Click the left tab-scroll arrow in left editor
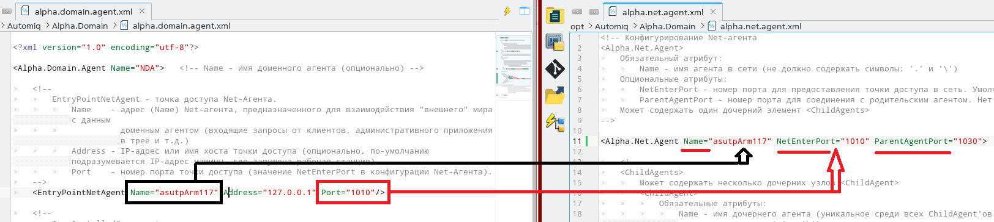 coord(6,11)
